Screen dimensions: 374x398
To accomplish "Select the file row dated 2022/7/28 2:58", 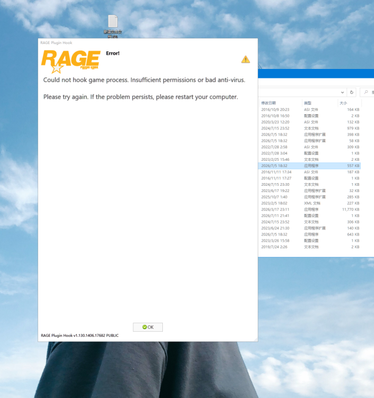I will 309,147.
